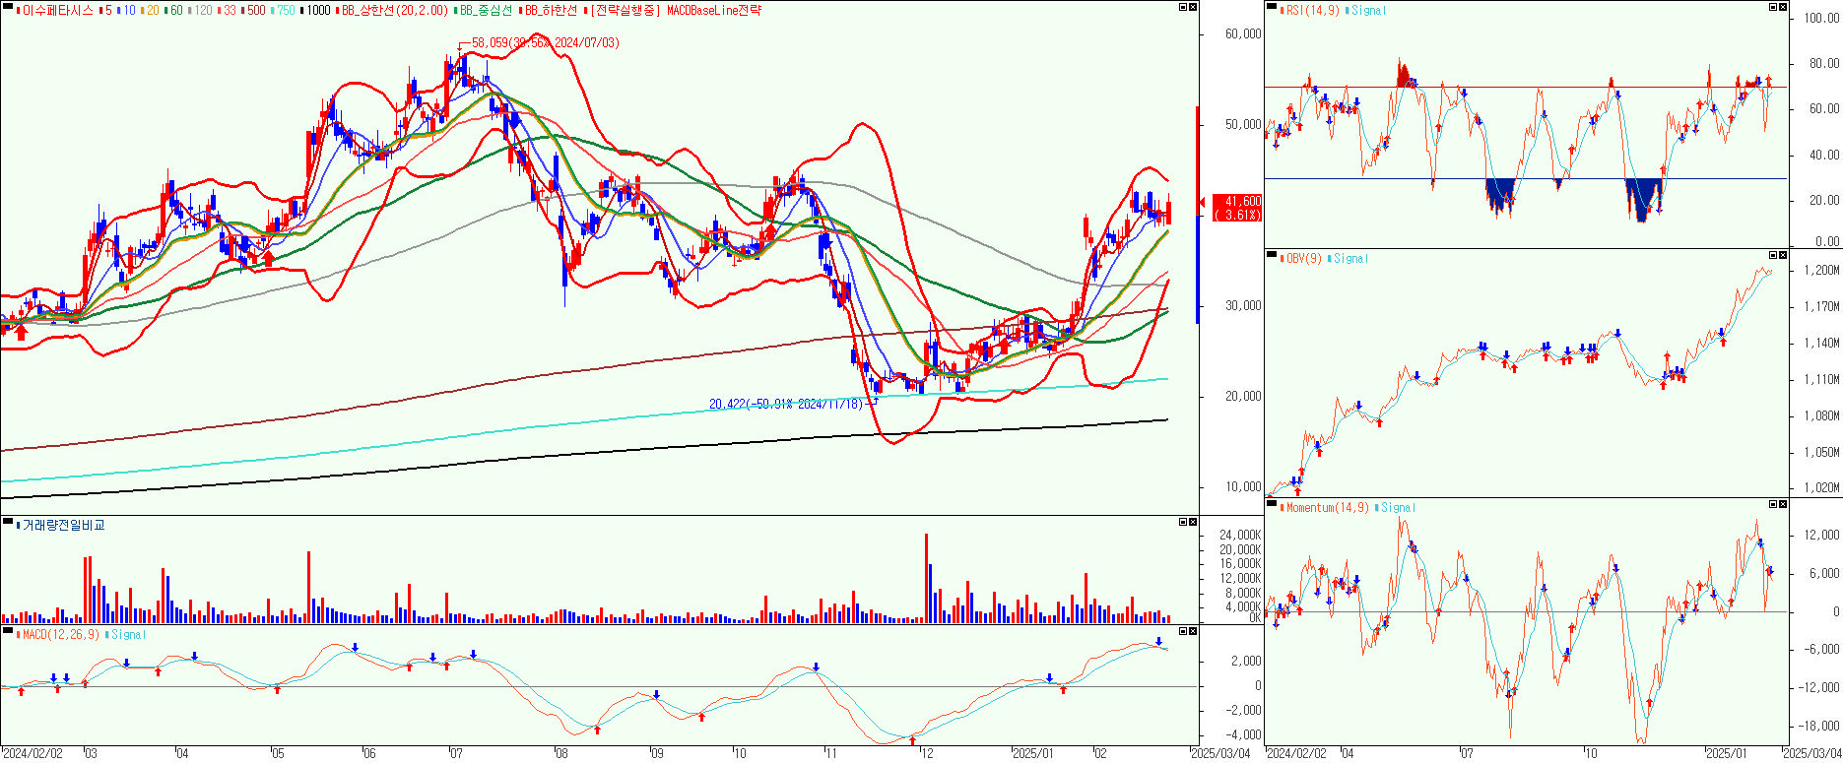Screen dimensions: 1843x763
Task: Select the 10-day moving average legend
Action: coord(126,11)
